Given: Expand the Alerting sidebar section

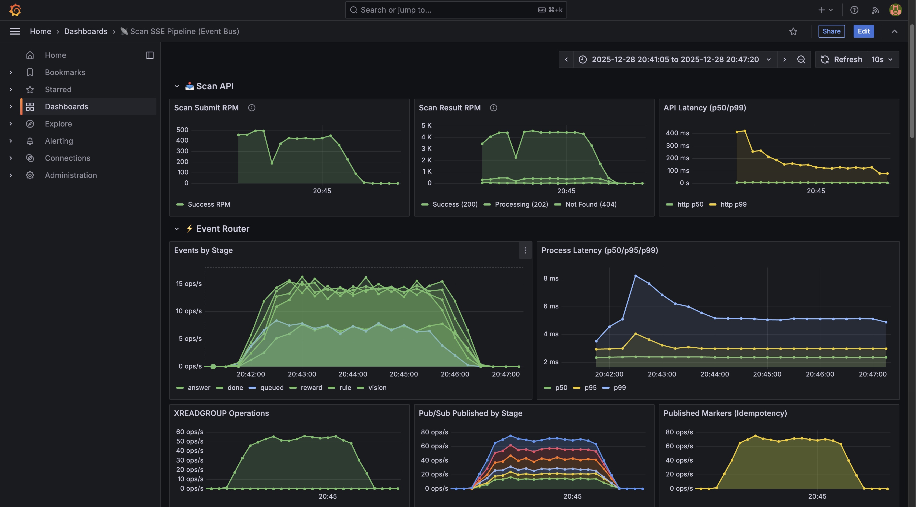Looking at the screenshot, I should [x=11, y=141].
